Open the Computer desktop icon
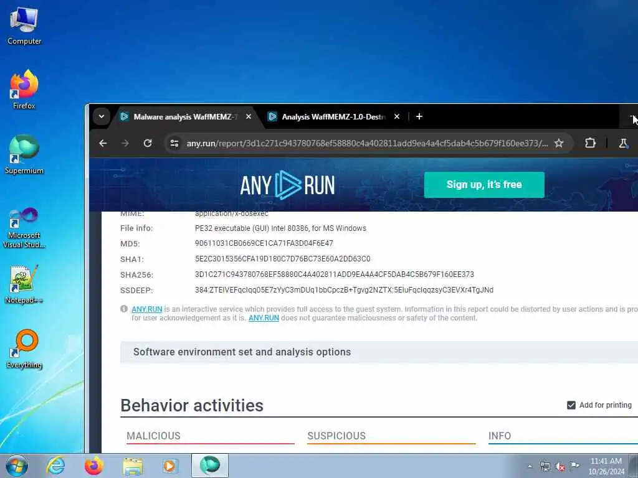This screenshot has width=638, height=478. pos(24,26)
